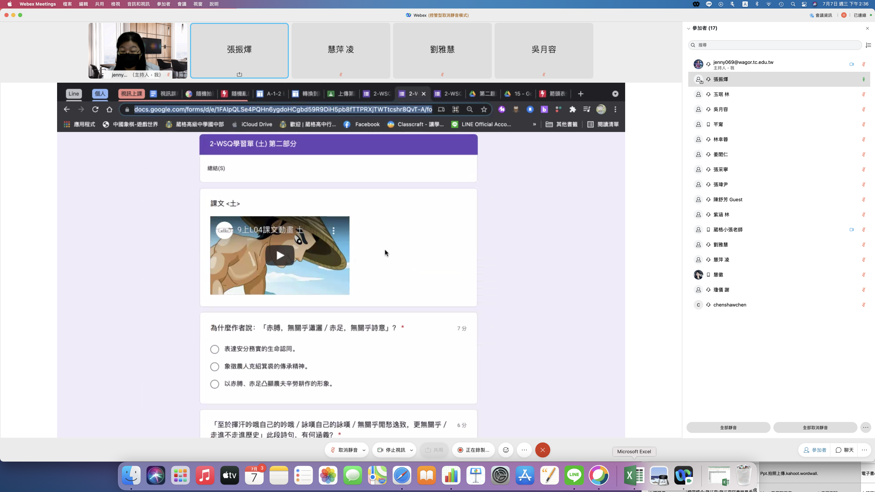This screenshot has width=875, height=492.
Task: Open Microsoft Excel in the Dock
Action: click(x=634, y=475)
